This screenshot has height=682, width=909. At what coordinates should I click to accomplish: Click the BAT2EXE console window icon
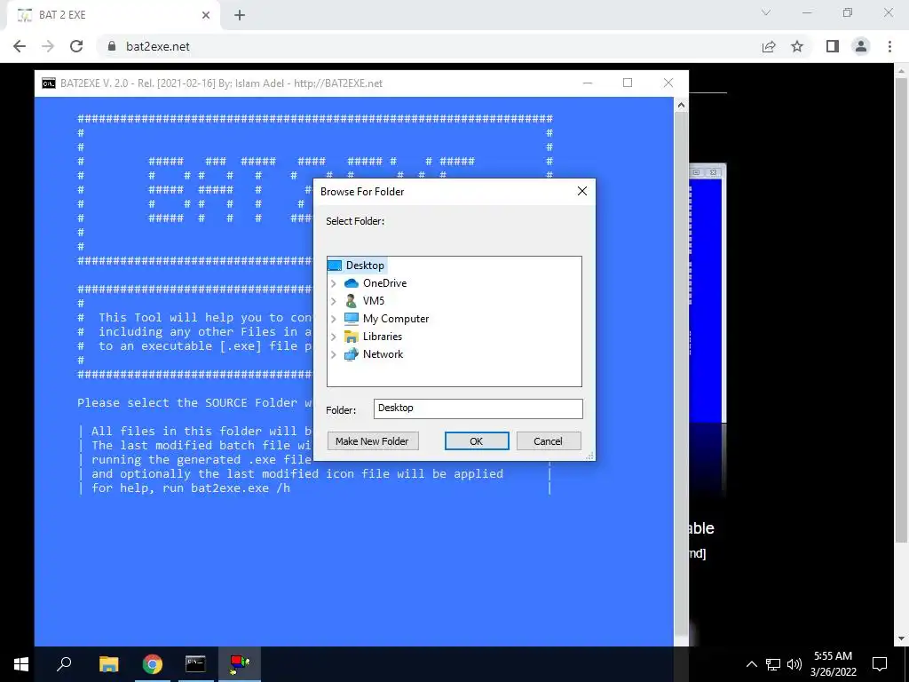(x=49, y=83)
